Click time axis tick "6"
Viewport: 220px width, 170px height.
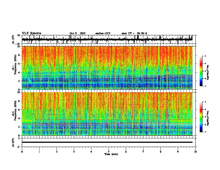pyautogui.click(x=126, y=152)
